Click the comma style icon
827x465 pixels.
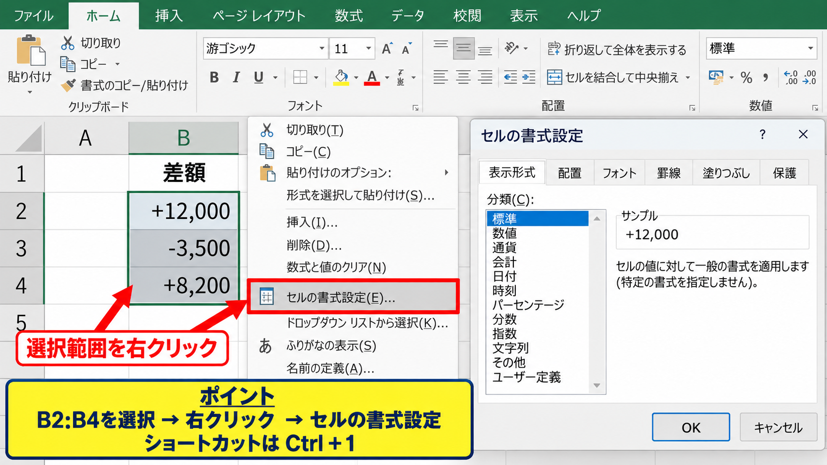pos(766,77)
